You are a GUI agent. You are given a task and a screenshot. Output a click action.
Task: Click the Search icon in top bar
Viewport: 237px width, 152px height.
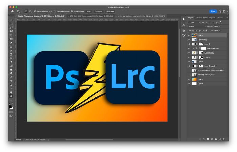pyautogui.click(x=220, y=11)
